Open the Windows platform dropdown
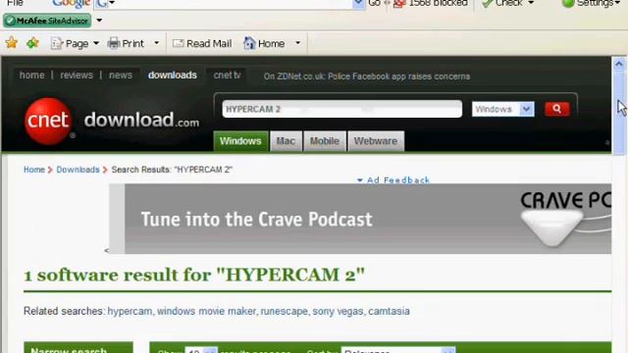Screen dimensions: 628x353 click(x=503, y=109)
